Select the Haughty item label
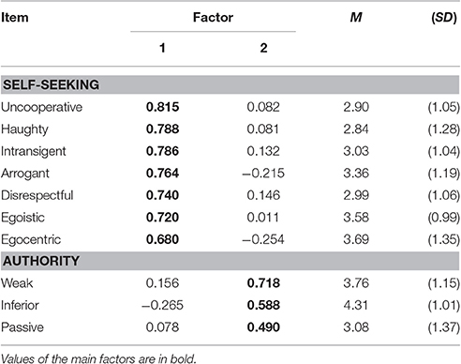This screenshot has height=364, width=461. [x=24, y=129]
